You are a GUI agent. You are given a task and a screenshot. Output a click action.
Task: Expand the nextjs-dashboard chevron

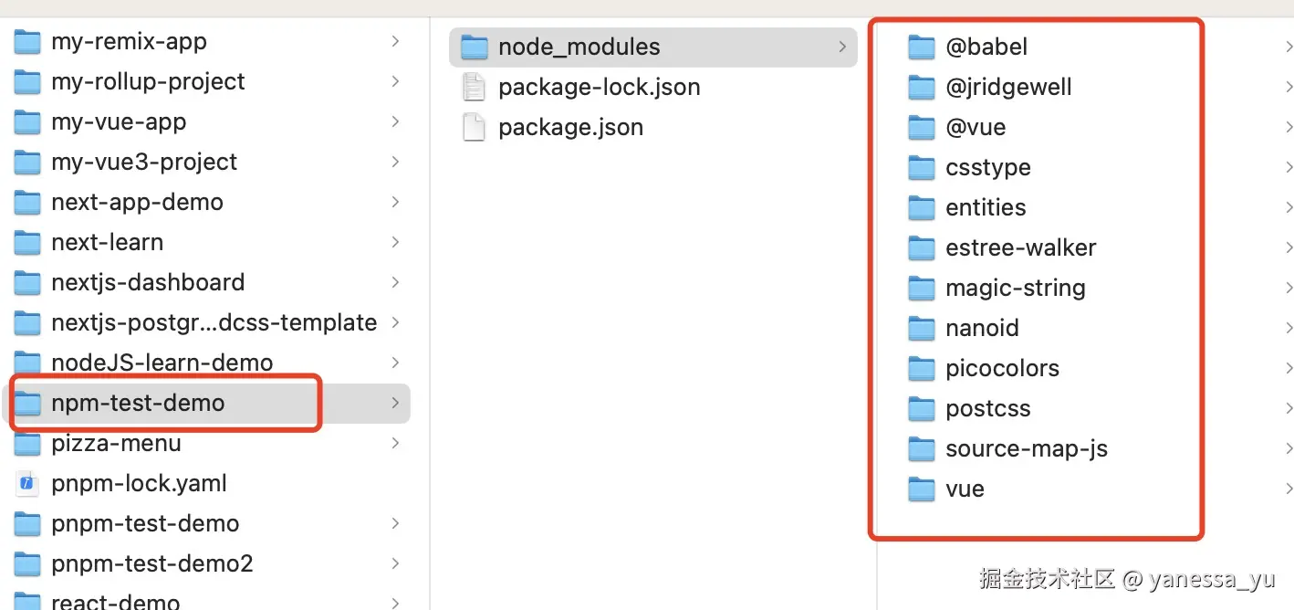point(395,282)
